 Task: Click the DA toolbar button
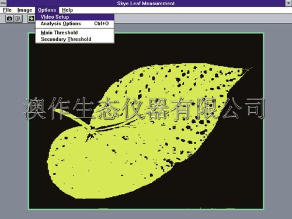point(18,19)
